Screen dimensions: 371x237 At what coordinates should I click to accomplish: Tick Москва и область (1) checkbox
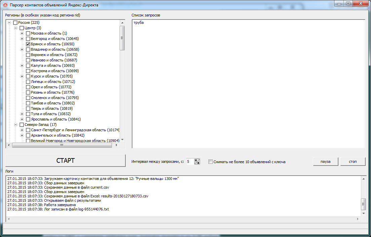coord(28,33)
